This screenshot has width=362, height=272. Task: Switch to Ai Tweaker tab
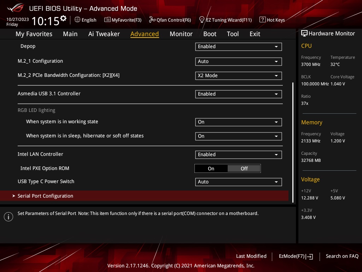tap(104, 34)
